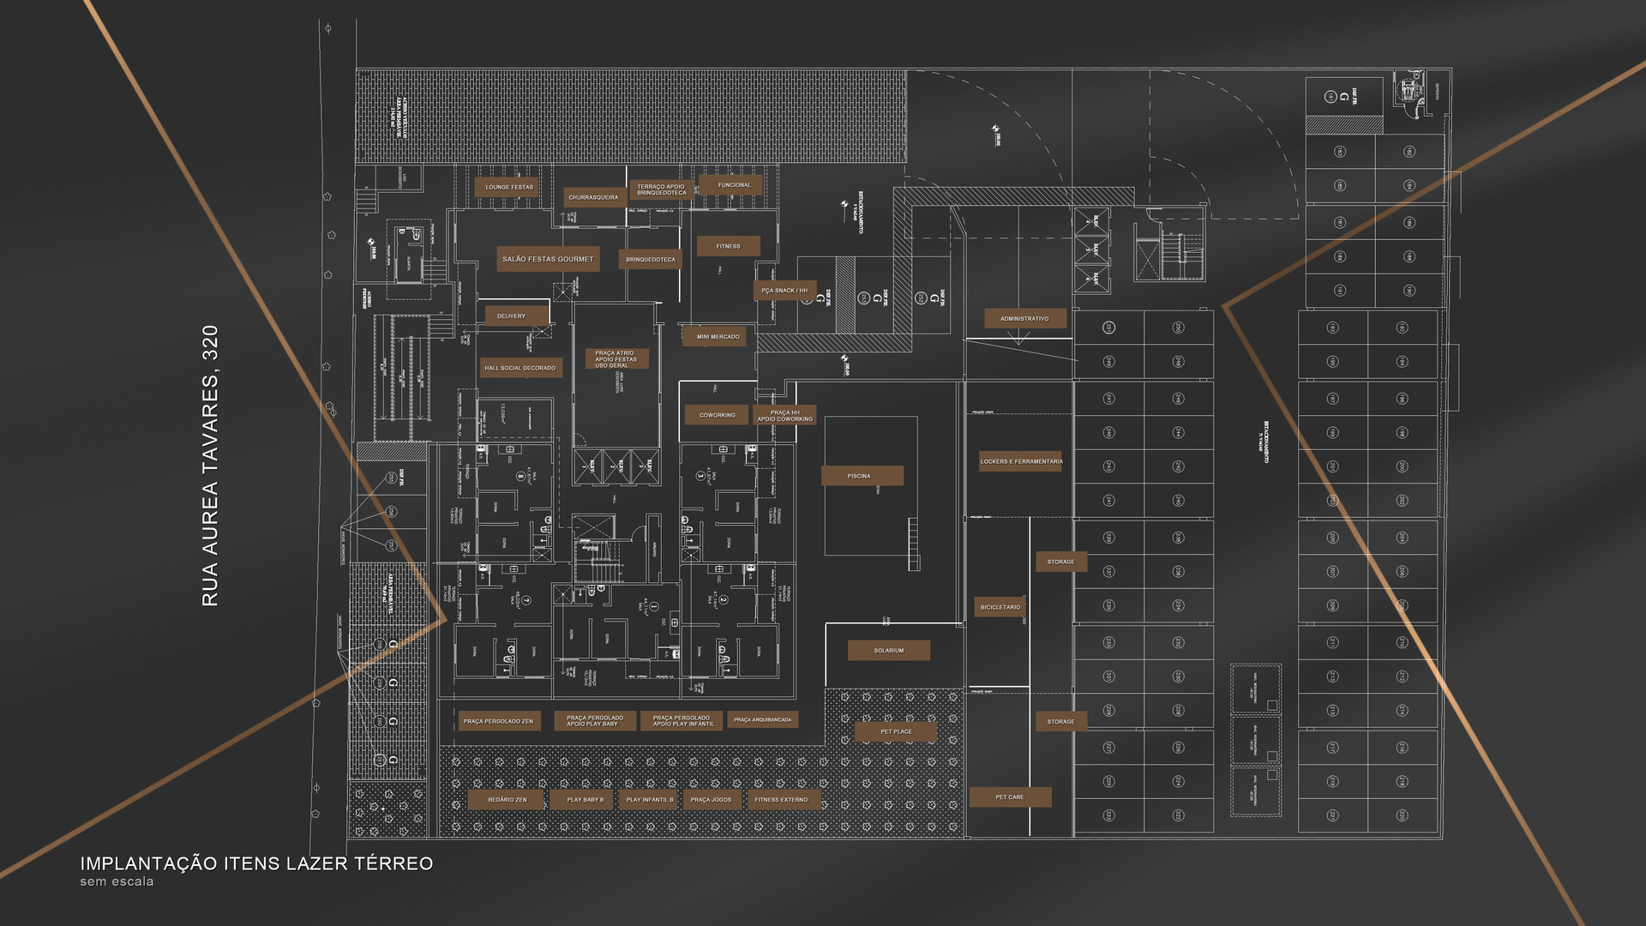The width and height of the screenshot is (1646, 926).
Task: Click the PET CARE label
Action: pos(1010,797)
